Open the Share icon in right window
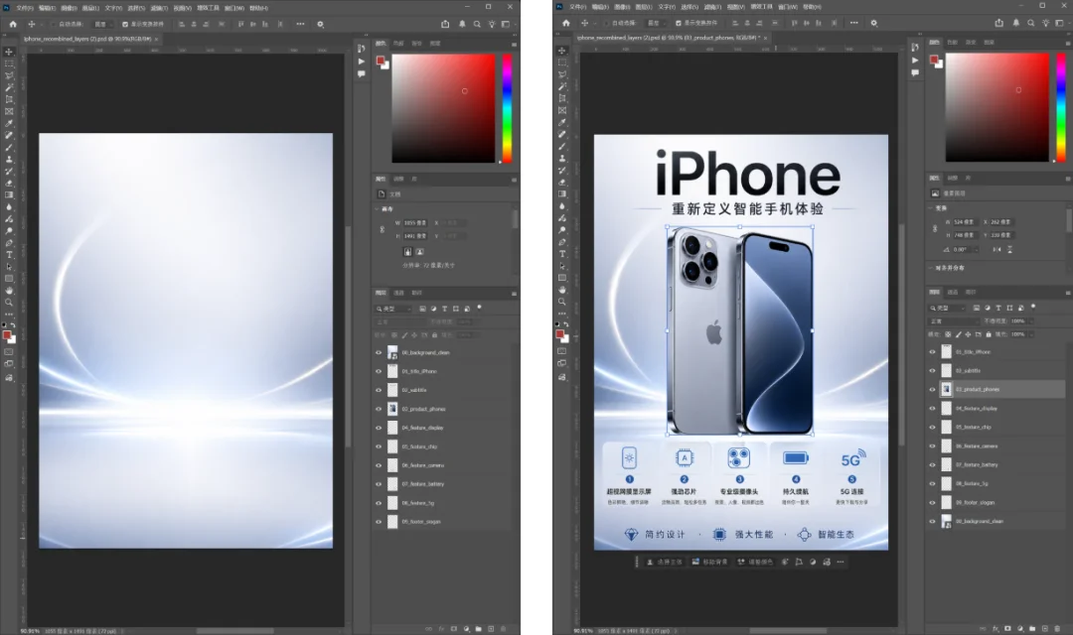Screen dimensions: 1073x635 (x=998, y=23)
